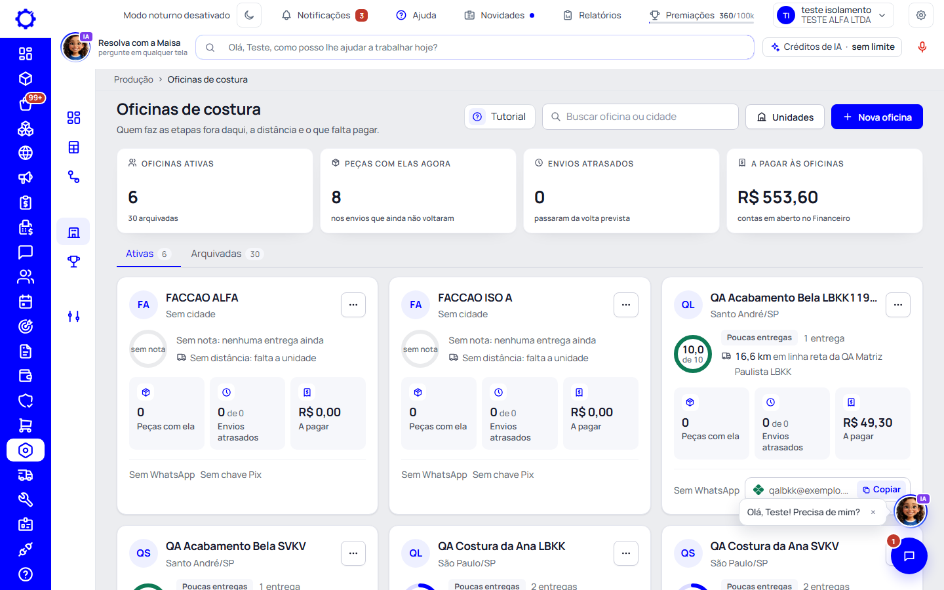Expand the teste isolamento account dropdown
944x590 pixels.
pos(834,15)
